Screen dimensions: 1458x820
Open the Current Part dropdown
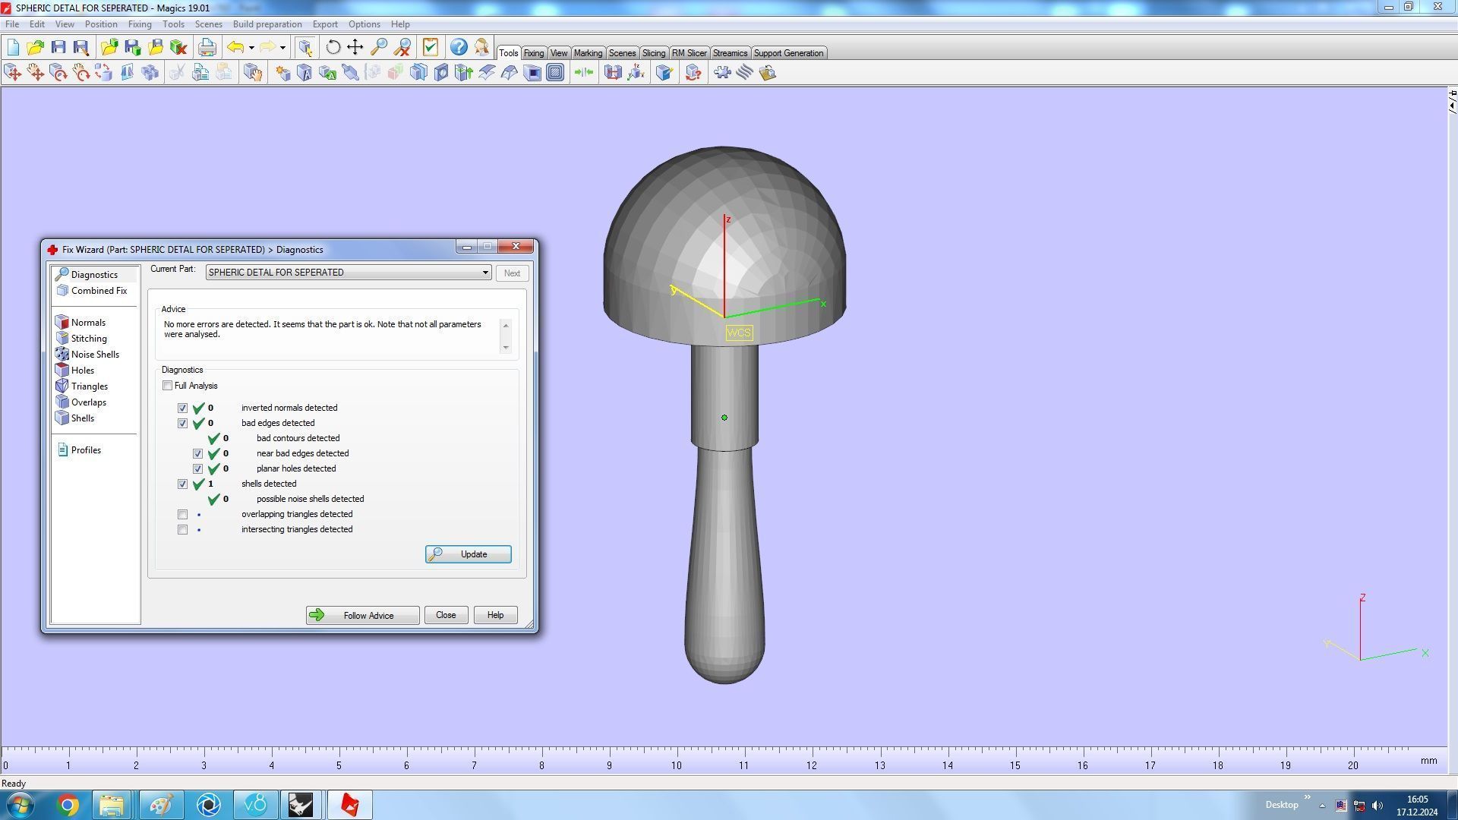tap(485, 273)
